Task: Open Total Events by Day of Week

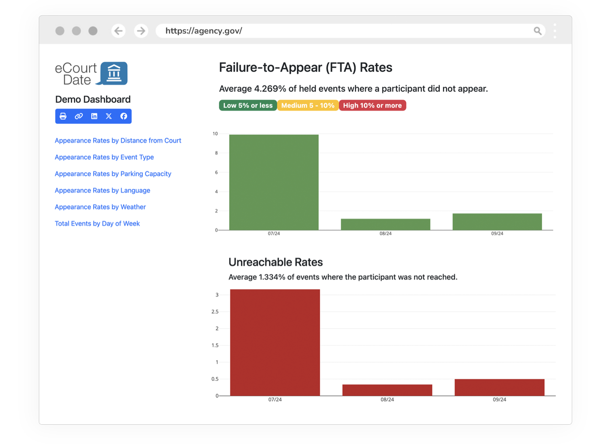Action: pyautogui.click(x=97, y=223)
